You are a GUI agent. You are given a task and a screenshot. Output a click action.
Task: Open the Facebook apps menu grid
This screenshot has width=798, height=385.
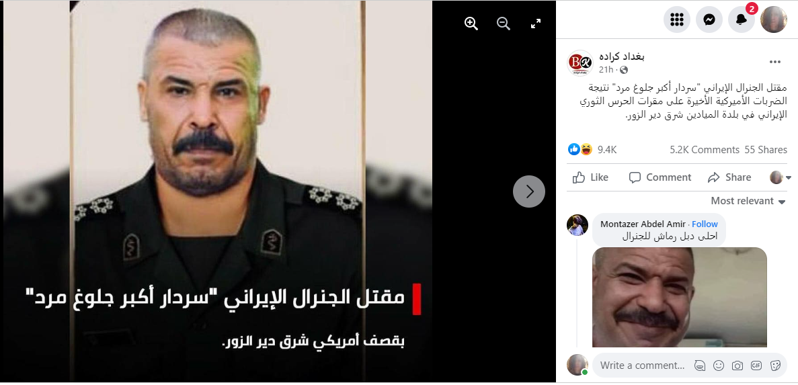pyautogui.click(x=677, y=20)
